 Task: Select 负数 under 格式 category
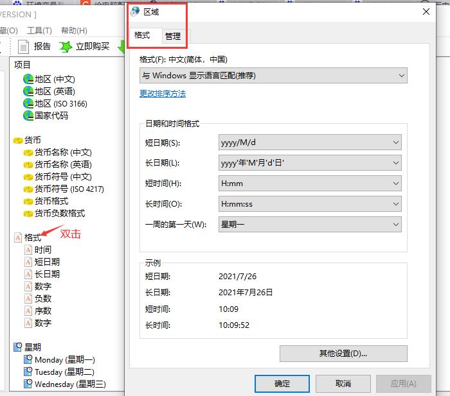tap(43, 298)
